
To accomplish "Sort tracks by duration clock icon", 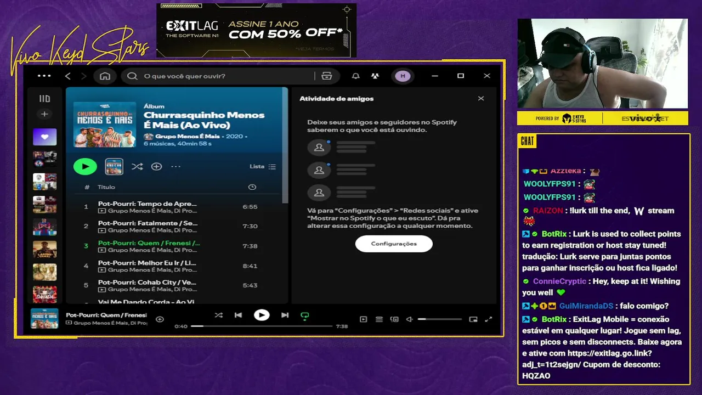I will [252, 187].
